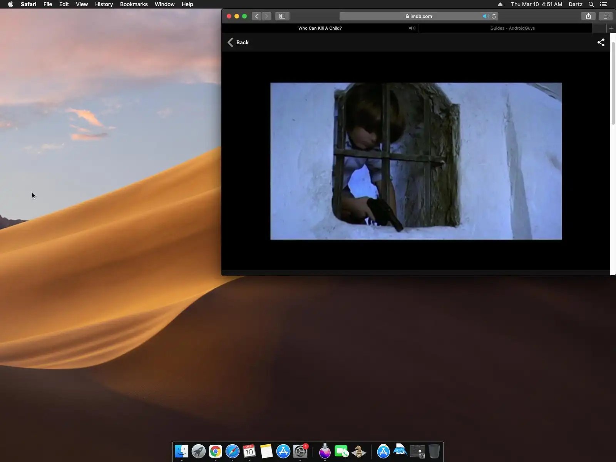Open Notification Center

(x=604, y=4)
